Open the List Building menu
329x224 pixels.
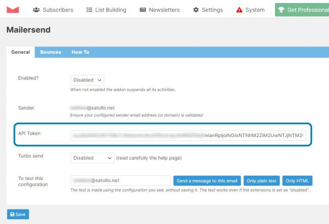click(x=106, y=10)
